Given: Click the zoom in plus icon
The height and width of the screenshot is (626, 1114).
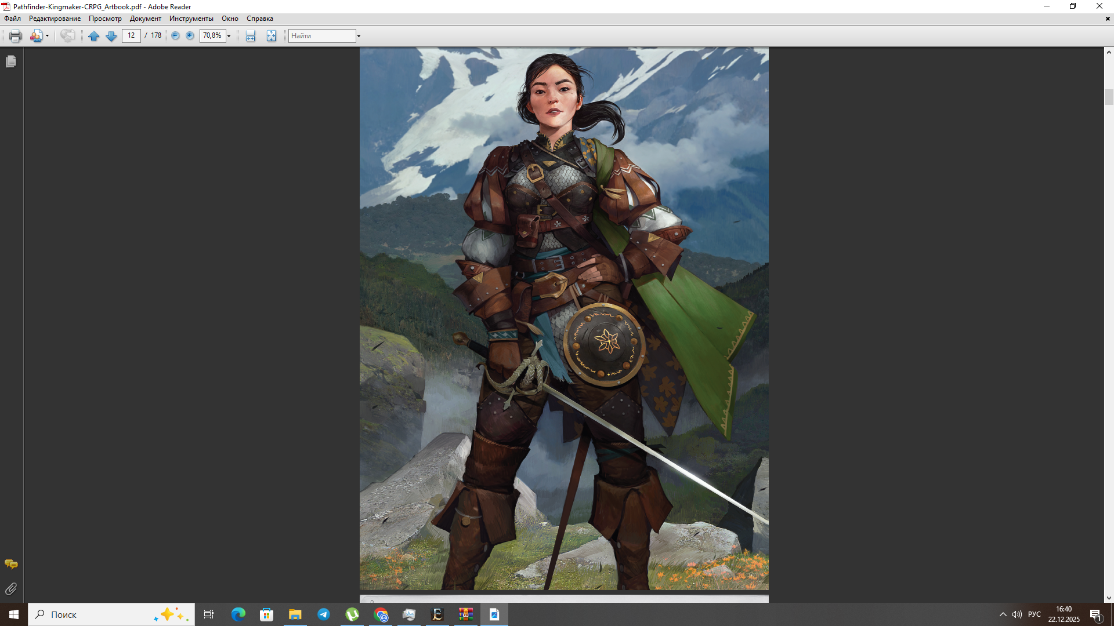Looking at the screenshot, I should pos(190,36).
